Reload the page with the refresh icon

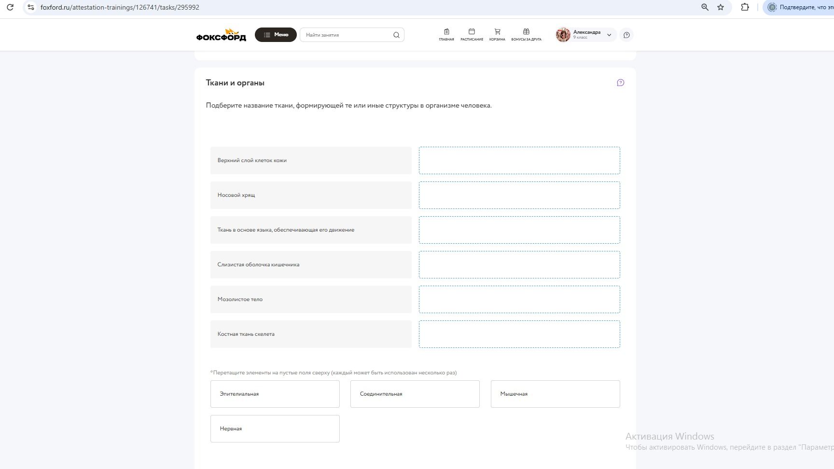tap(10, 7)
